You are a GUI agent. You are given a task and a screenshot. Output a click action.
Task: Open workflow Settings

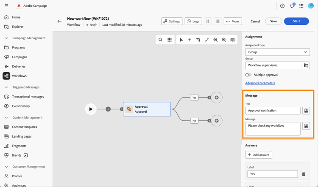coord(172,21)
